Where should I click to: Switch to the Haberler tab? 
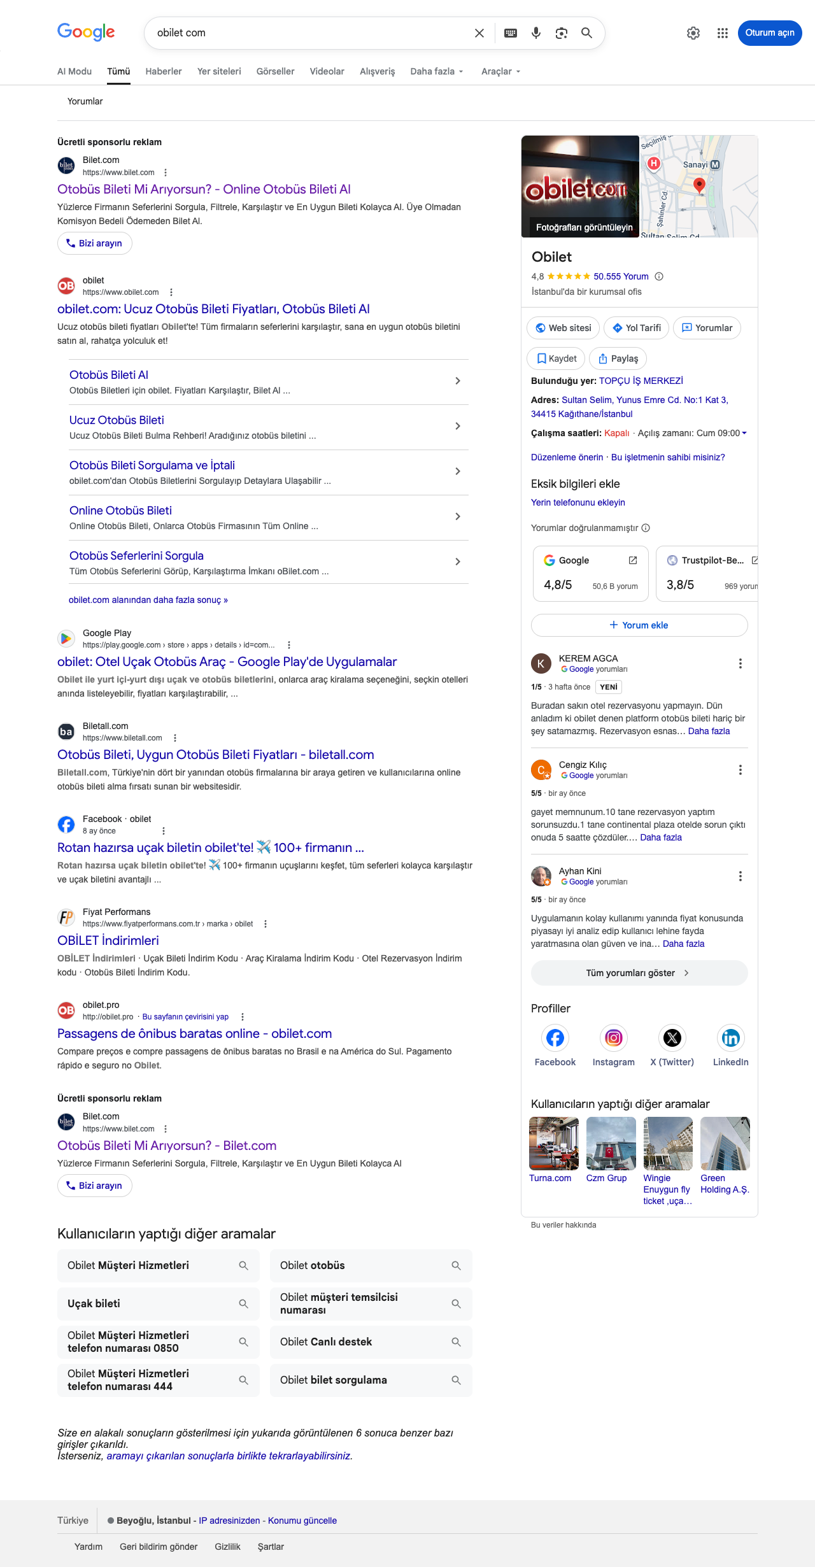(164, 71)
